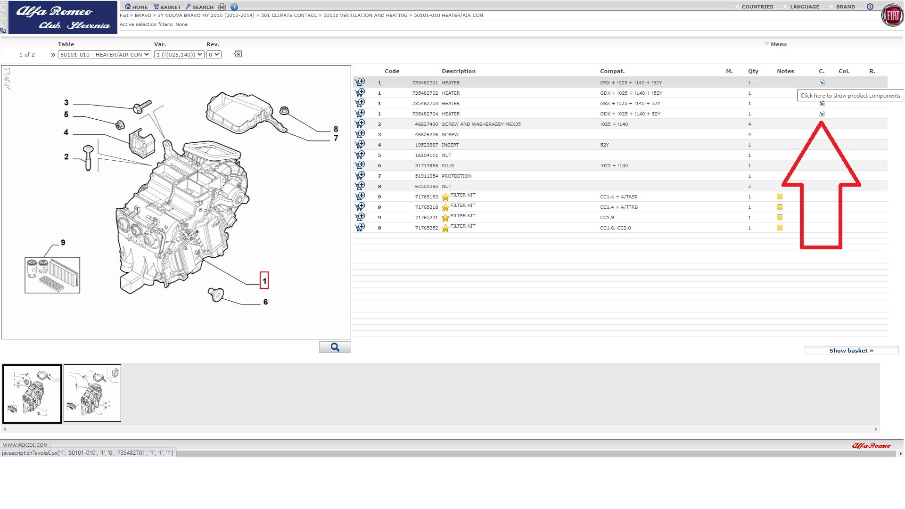Add SCREW AND WASHERASSY M6X35 to basket
This screenshot has width=905, height=509.
[x=360, y=123]
